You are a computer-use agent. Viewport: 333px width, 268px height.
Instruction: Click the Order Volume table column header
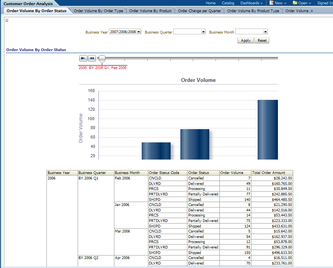[235, 173]
